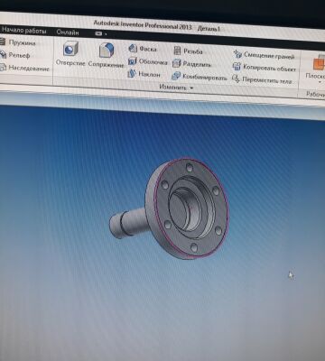The width and height of the screenshot is (325, 361).
Task: Click the Плоскость work plane icon
Action: click(319, 63)
